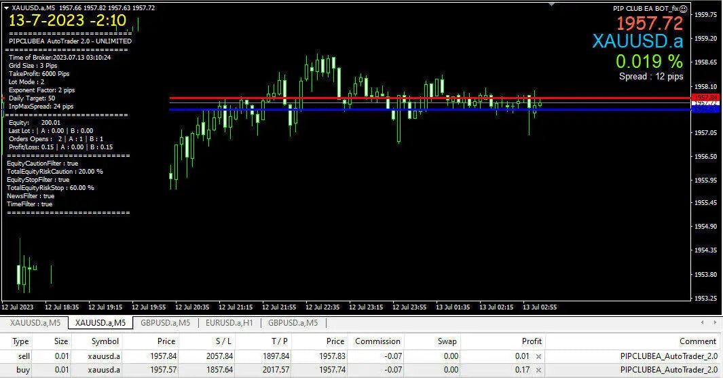Sort by the T / P column header
Viewport: 723px width, 378px height.
[x=280, y=341]
